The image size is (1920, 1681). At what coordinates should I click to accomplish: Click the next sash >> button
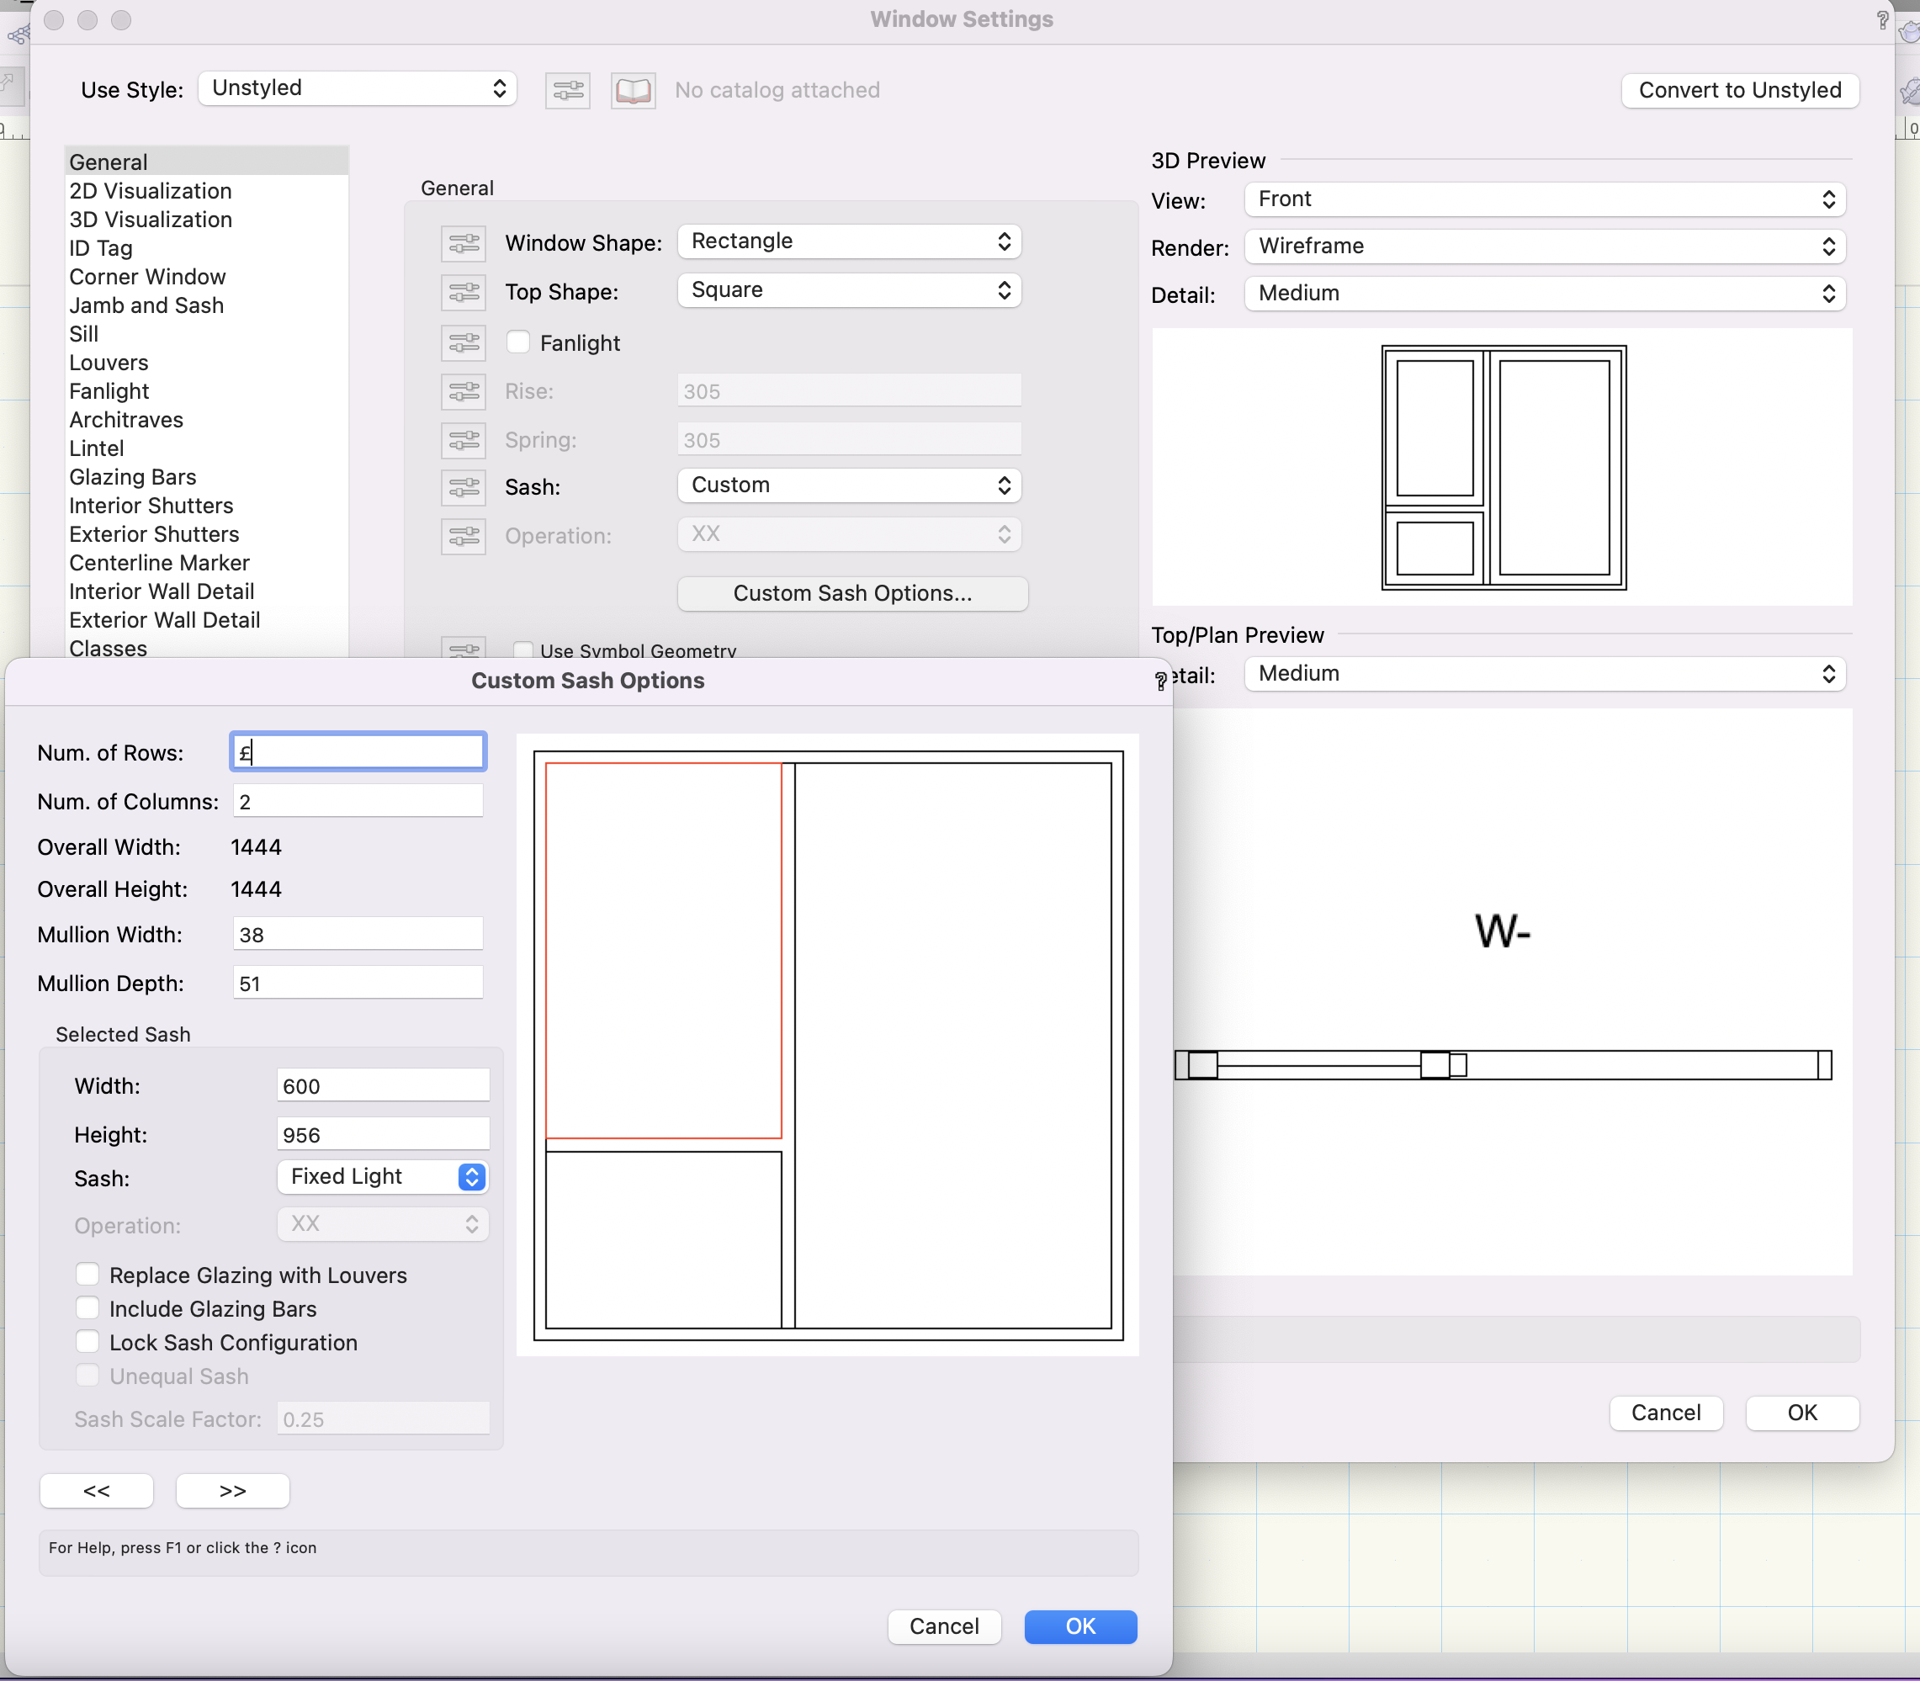(x=232, y=1492)
